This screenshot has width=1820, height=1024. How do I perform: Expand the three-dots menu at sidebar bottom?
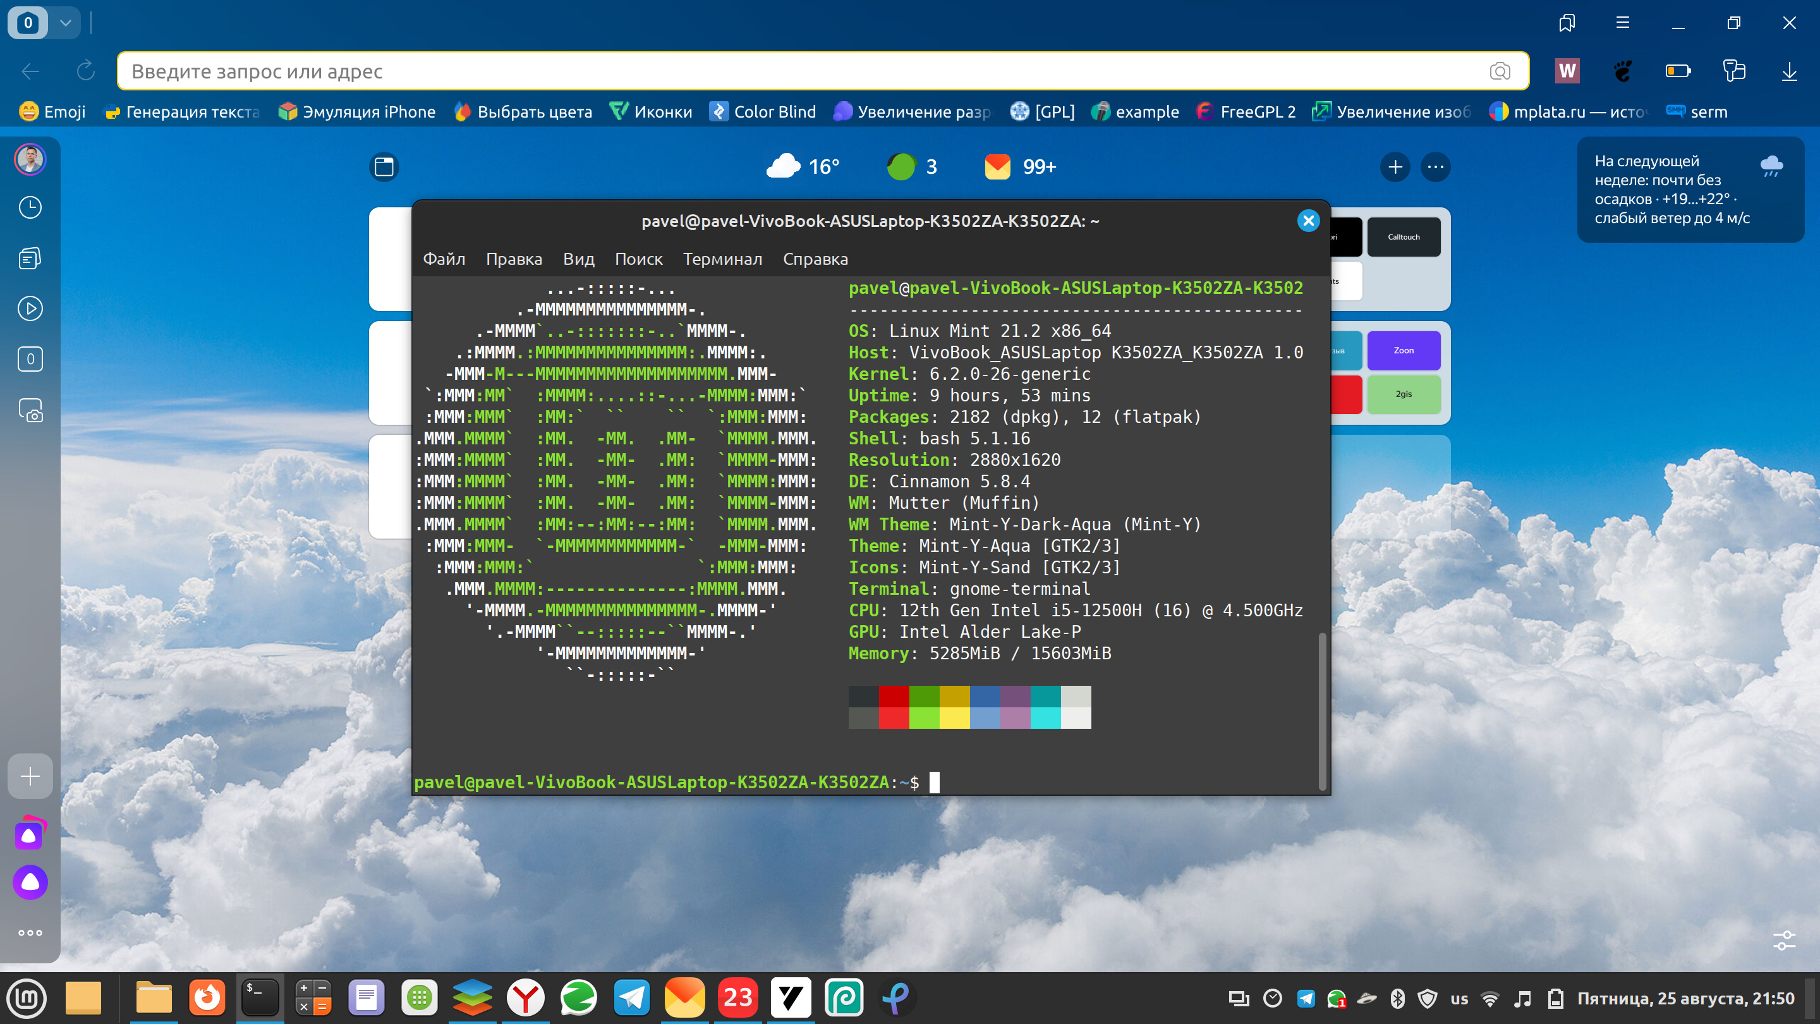(30, 932)
